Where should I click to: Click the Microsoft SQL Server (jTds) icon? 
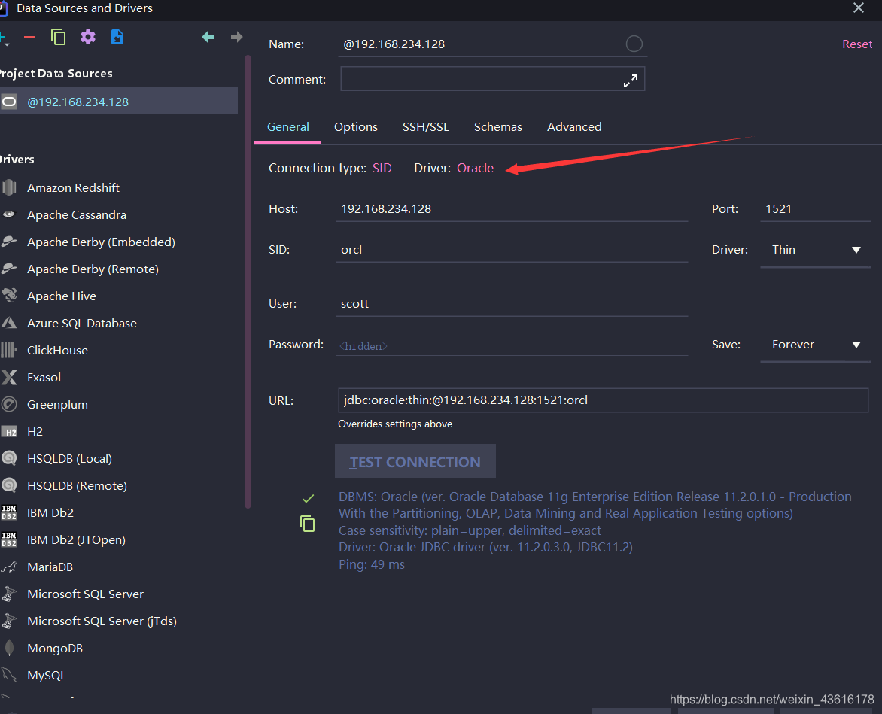point(9,621)
